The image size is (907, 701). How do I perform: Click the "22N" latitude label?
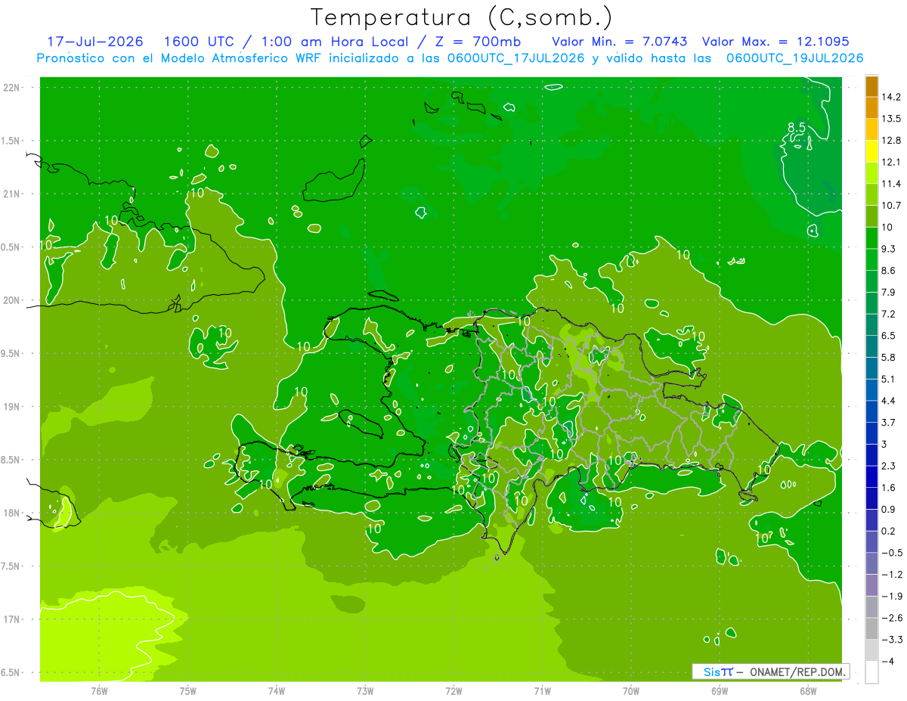coord(12,88)
